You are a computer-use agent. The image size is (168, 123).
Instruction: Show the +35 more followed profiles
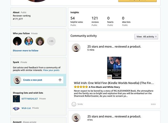[x=51, y=41]
